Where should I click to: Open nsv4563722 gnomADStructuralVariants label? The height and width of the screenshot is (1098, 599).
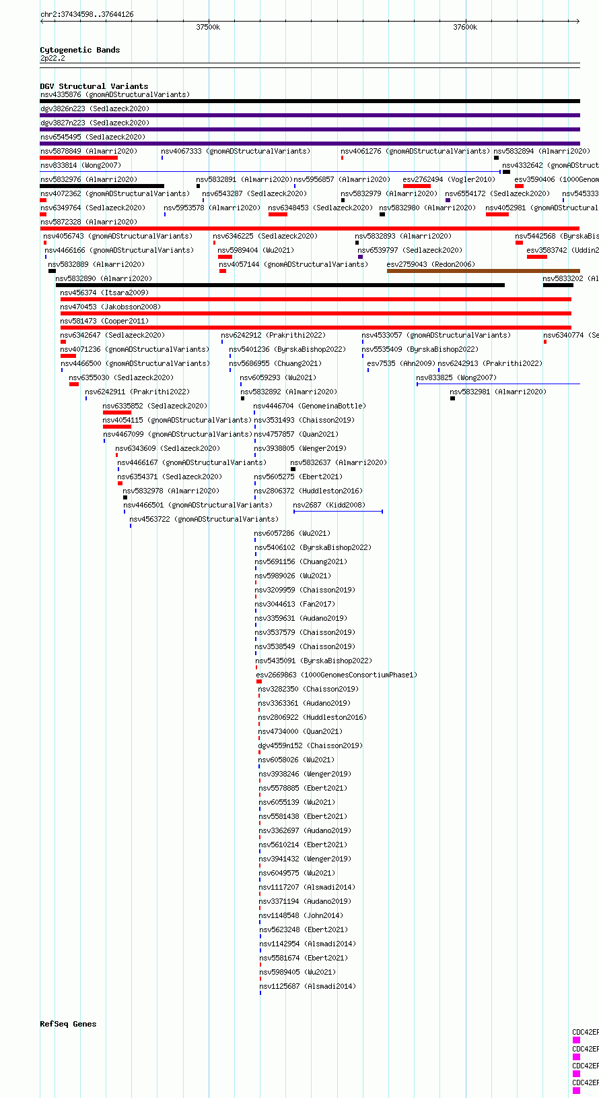205,519
